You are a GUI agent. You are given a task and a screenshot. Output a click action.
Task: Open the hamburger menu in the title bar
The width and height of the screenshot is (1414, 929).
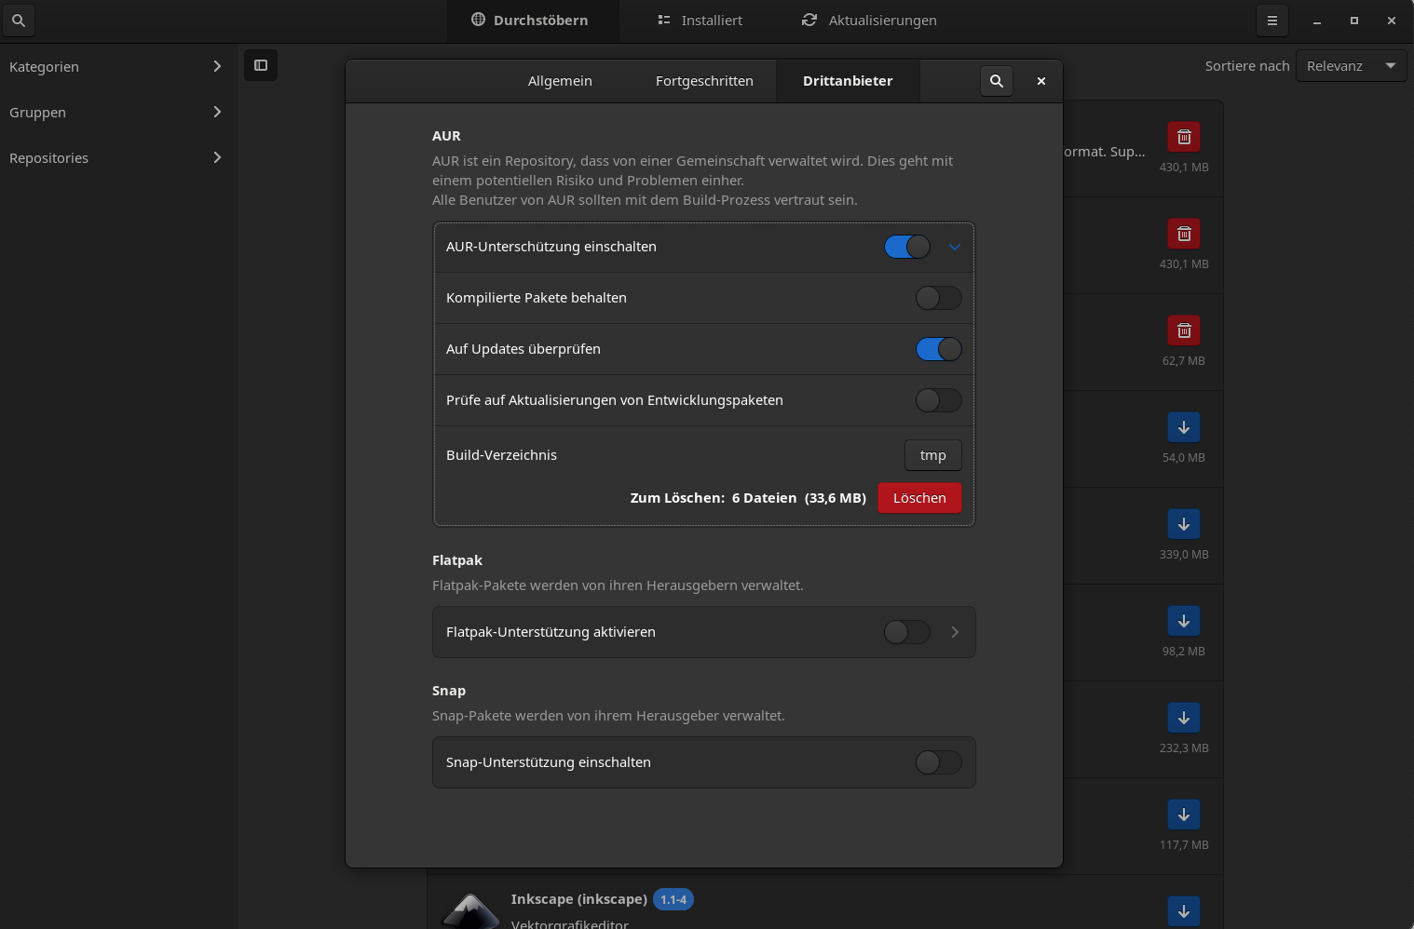(1271, 20)
